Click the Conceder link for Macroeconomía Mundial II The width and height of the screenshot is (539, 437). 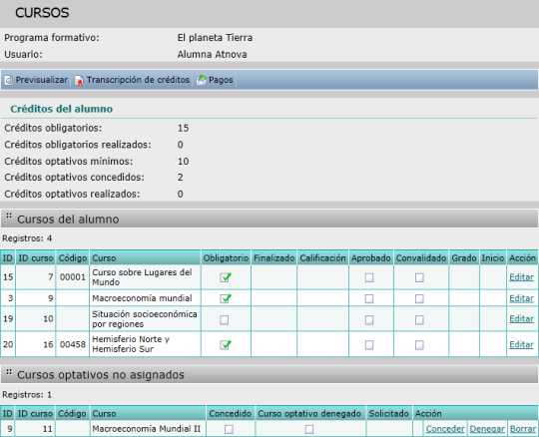(445, 429)
